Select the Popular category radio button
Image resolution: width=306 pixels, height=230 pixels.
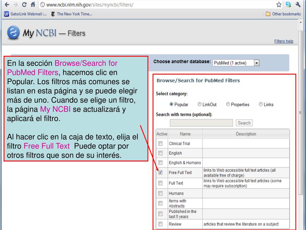coord(171,104)
